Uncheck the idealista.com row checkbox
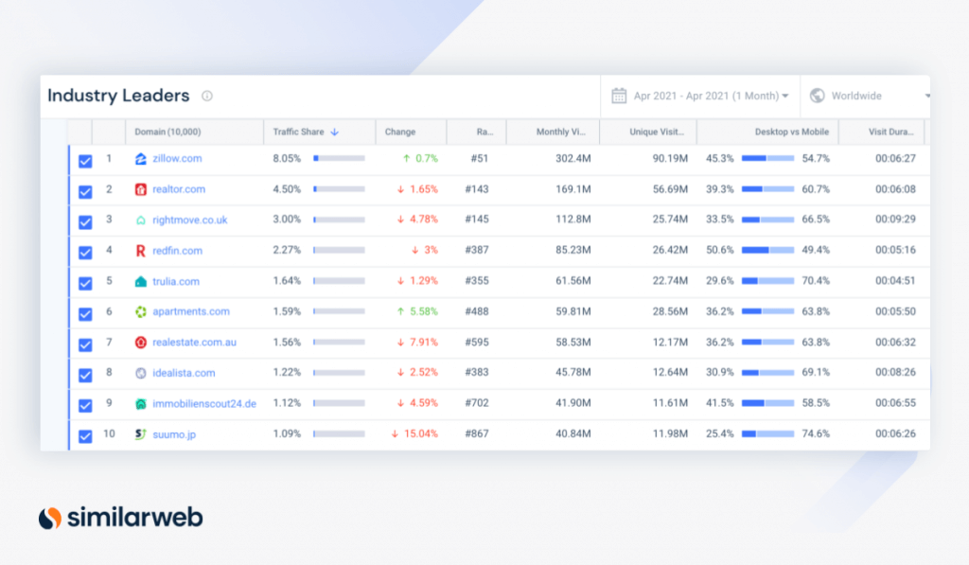 point(85,375)
